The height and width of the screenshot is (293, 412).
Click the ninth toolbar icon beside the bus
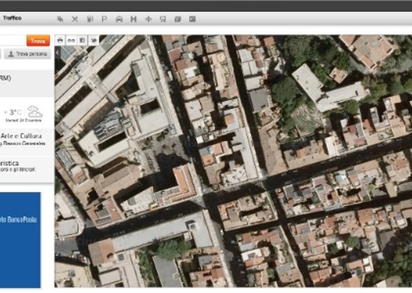pyautogui.click(x=178, y=19)
